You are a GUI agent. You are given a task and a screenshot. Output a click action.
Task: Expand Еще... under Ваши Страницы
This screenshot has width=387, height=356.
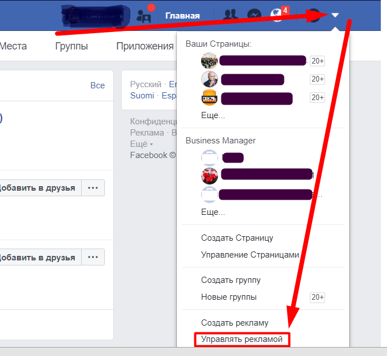pos(213,115)
